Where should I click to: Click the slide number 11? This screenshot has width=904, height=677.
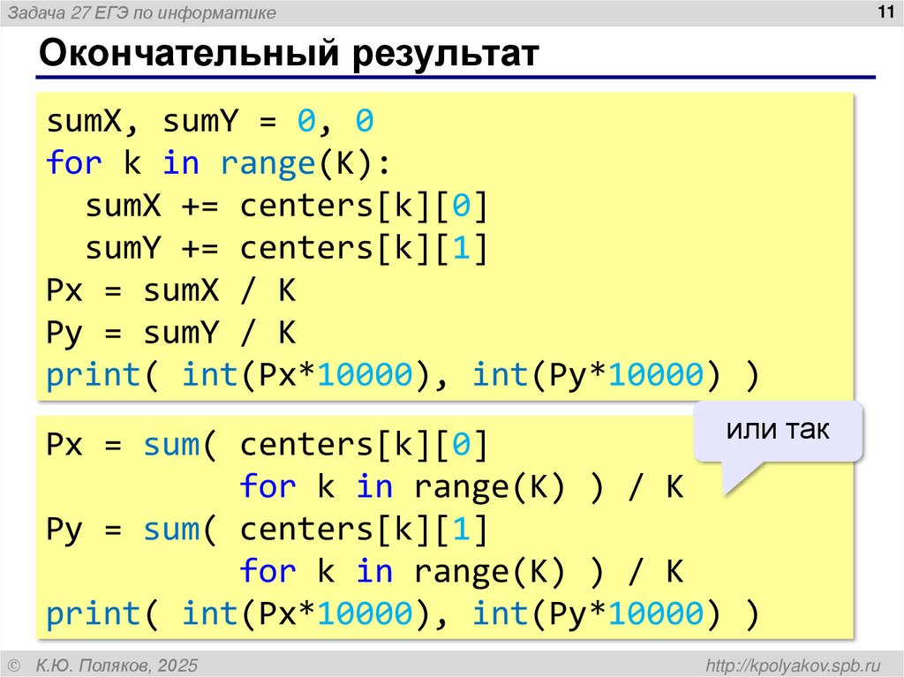(x=887, y=11)
